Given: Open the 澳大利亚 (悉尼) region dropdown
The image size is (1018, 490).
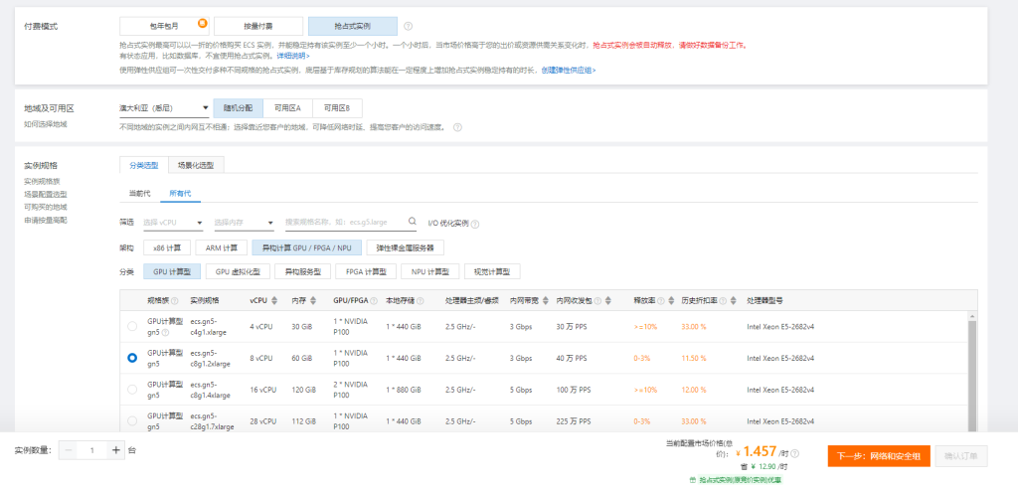Looking at the screenshot, I should tap(163, 107).
